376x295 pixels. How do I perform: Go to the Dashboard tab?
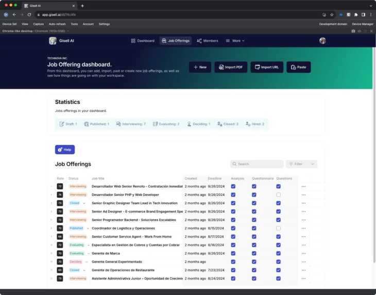pyautogui.click(x=143, y=41)
